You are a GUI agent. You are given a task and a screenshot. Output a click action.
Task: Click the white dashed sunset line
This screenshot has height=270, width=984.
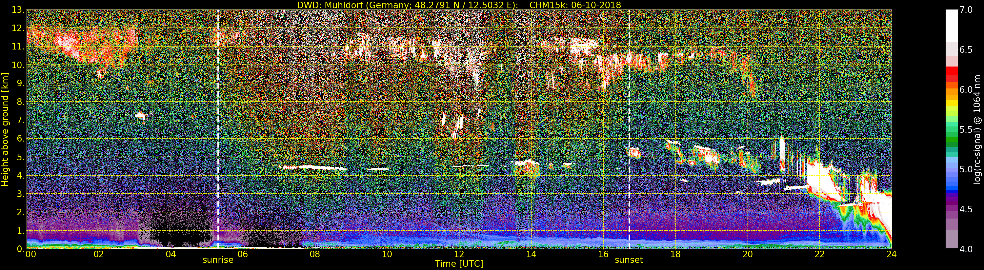(629, 129)
